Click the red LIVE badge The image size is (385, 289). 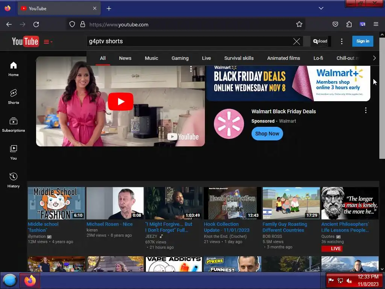332,249
